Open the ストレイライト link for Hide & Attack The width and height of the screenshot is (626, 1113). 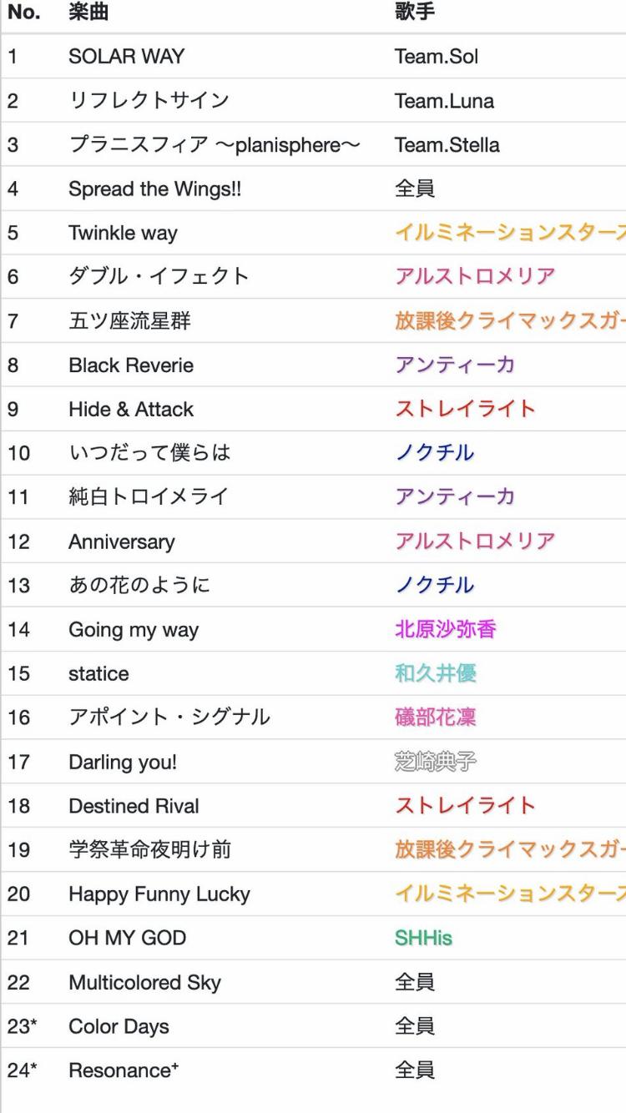[x=465, y=409]
